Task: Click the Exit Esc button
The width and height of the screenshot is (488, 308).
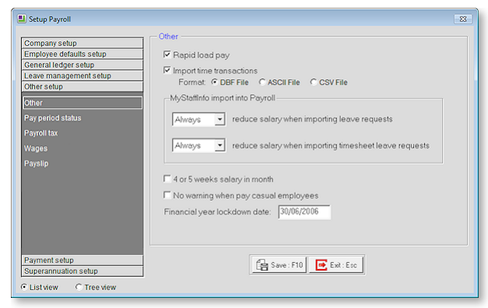Action: coord(336,265)
